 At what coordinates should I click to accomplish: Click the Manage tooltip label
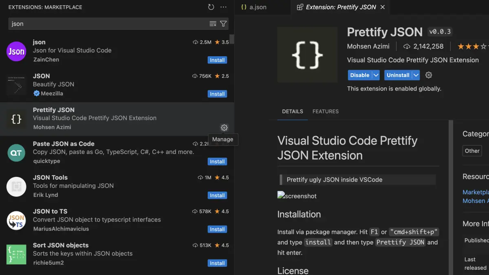coord(223,139)
